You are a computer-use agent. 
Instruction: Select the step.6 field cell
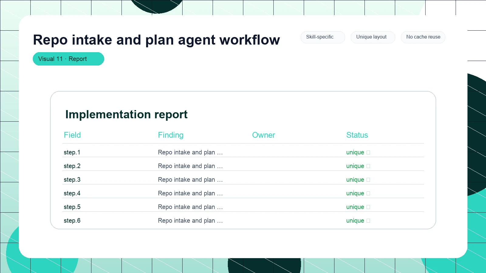(x=72, y=221)
